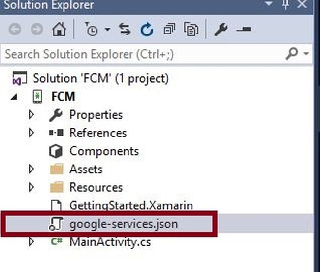Click the Home icon in Solution Explorer toolbar
Viewport: 320px width, 272px height.
[59, 30]
